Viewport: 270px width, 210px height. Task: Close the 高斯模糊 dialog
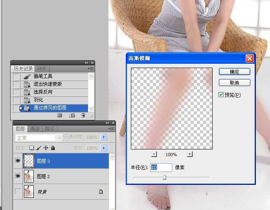click(250, 59)
